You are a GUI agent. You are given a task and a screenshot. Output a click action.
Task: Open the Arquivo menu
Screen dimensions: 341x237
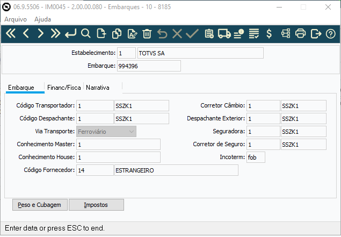(x=15, y=19)
